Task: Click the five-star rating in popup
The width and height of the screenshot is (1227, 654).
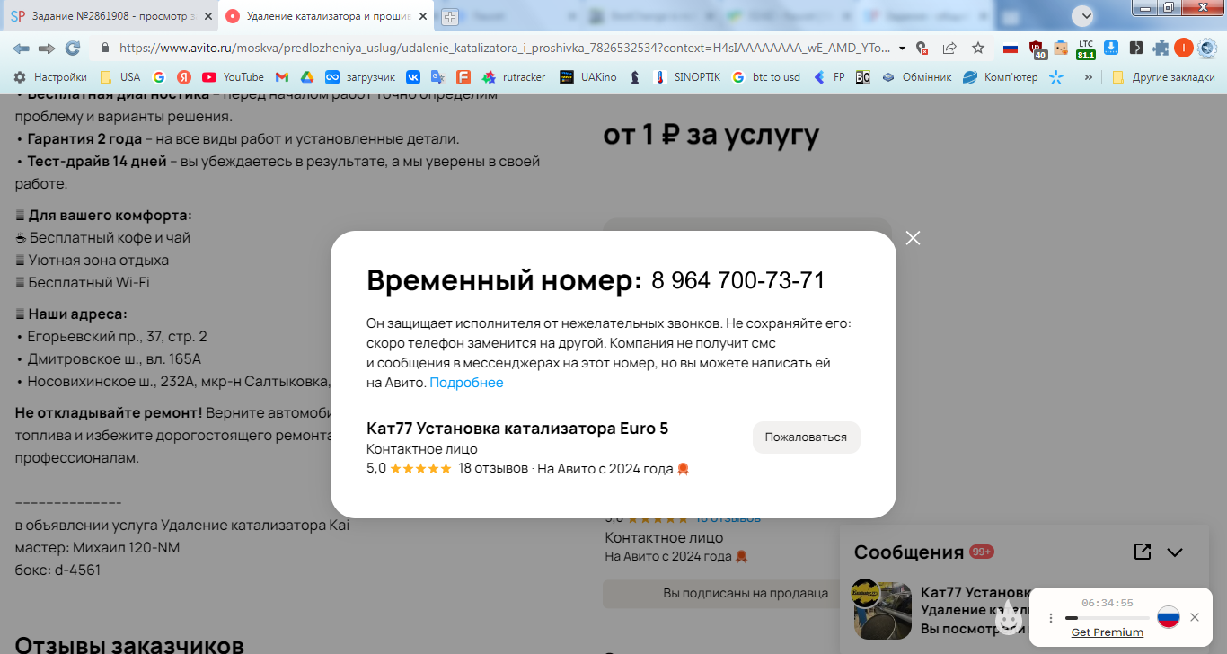Action: click(x=420, y=468)
